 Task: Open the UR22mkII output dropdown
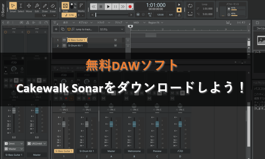click(x=36, y=143)
